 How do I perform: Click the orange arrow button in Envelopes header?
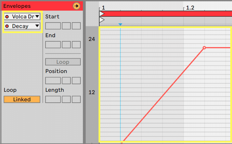pyautogui.click(x=77, y=6)
